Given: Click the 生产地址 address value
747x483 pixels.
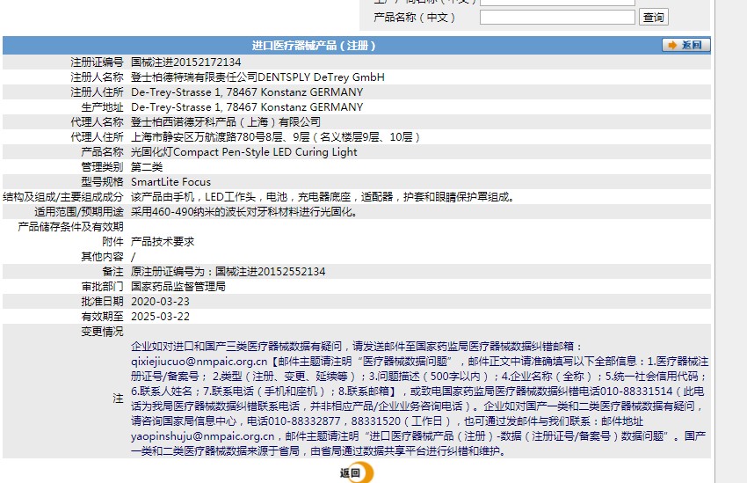Looking at the screenshot, I should coord(247,107).
